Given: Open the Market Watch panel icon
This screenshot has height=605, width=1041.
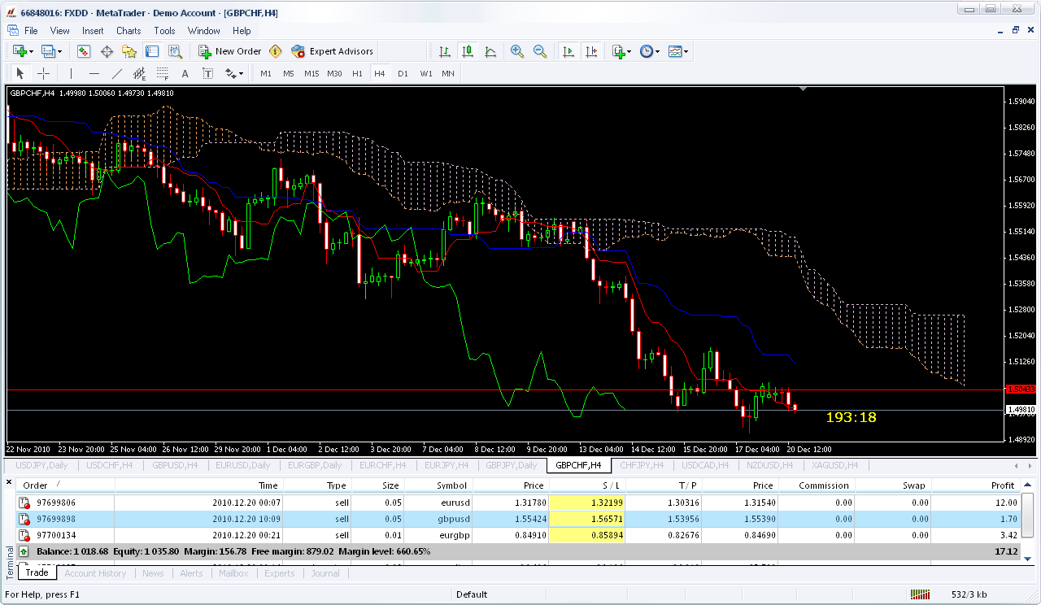Looking at the screenshot, I should click(x=84, y=51).
